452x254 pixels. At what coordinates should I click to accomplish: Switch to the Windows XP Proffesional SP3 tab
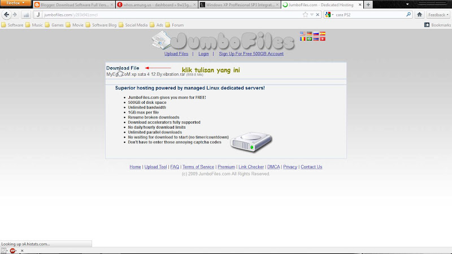[x=240, y=5]
